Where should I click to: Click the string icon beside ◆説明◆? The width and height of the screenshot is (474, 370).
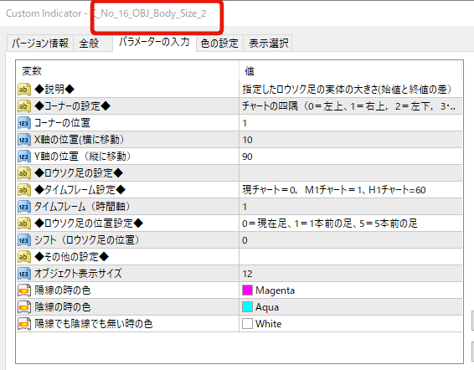[24, 90]
